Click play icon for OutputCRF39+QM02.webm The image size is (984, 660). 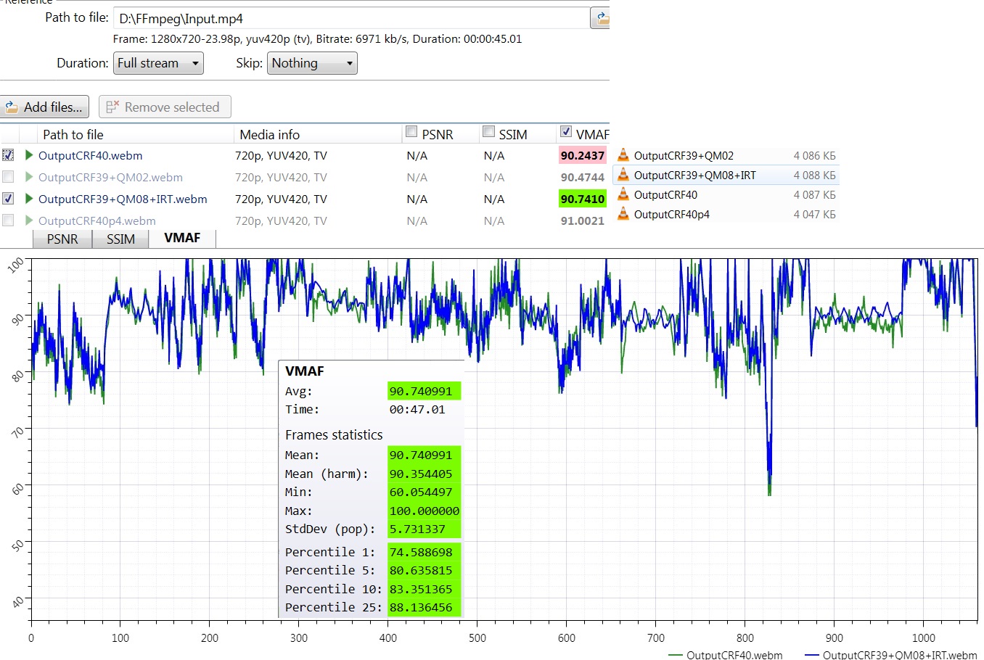[29, 177]
